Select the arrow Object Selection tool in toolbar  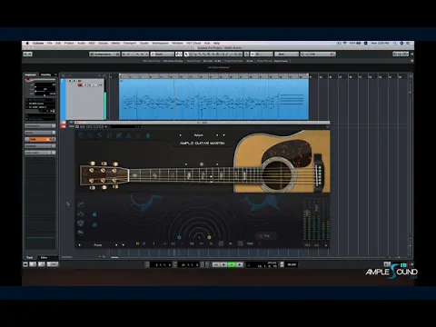coord(186,54)
